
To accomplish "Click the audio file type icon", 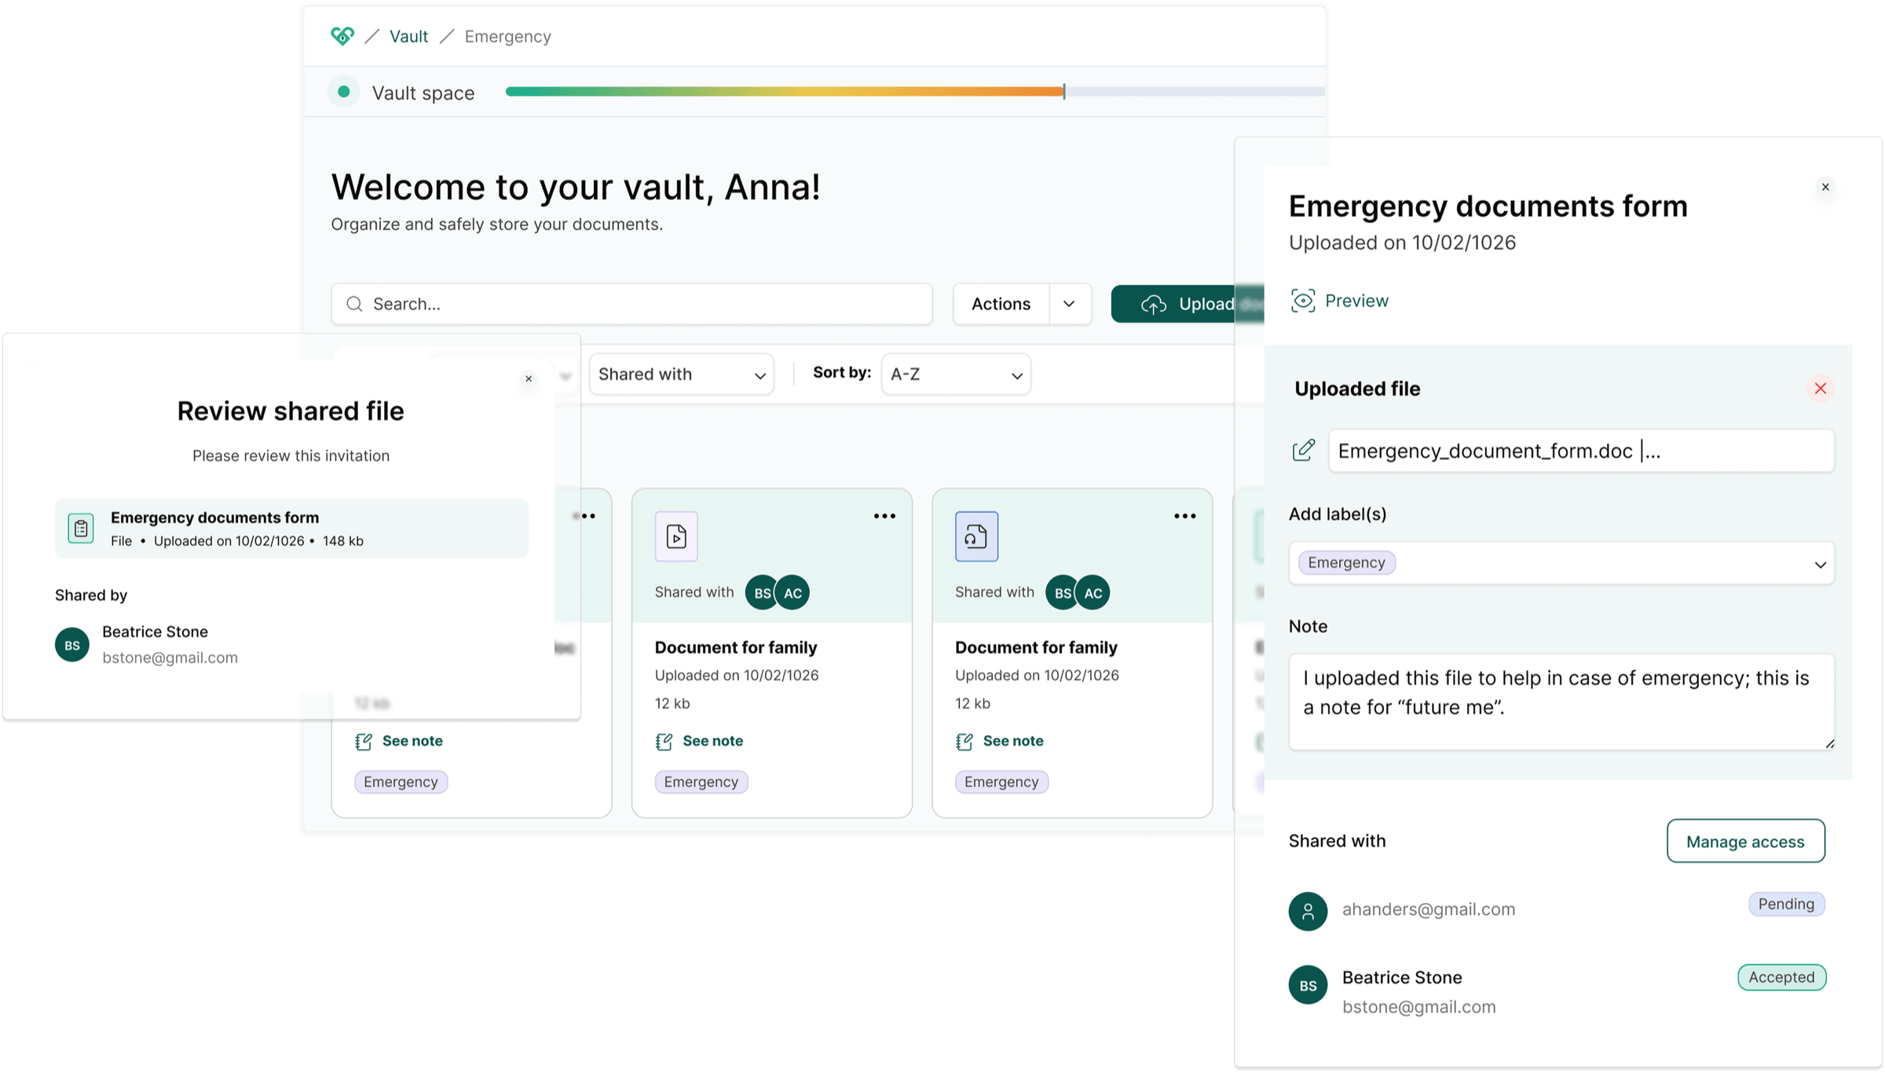I will coord(976,536).
